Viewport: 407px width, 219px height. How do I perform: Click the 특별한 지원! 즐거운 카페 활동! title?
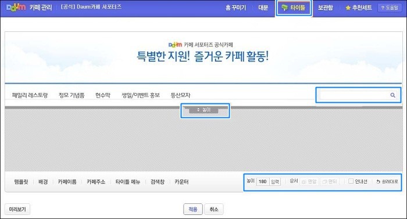pos(202,56)
